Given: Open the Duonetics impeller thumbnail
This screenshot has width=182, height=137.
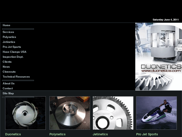Looking at the screenshot, I should (26, 113).
